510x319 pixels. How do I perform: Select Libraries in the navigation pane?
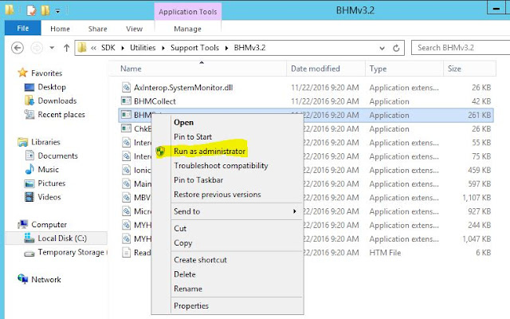click(x=45, y=142)
